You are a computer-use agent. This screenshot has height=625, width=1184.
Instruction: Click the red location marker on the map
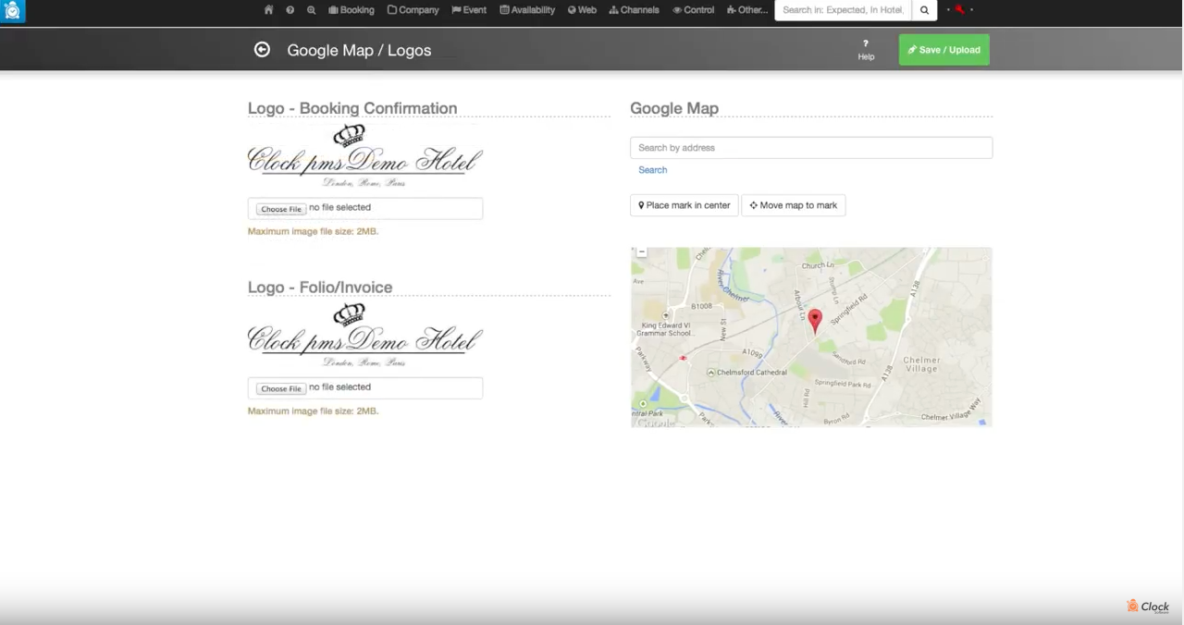815,321
